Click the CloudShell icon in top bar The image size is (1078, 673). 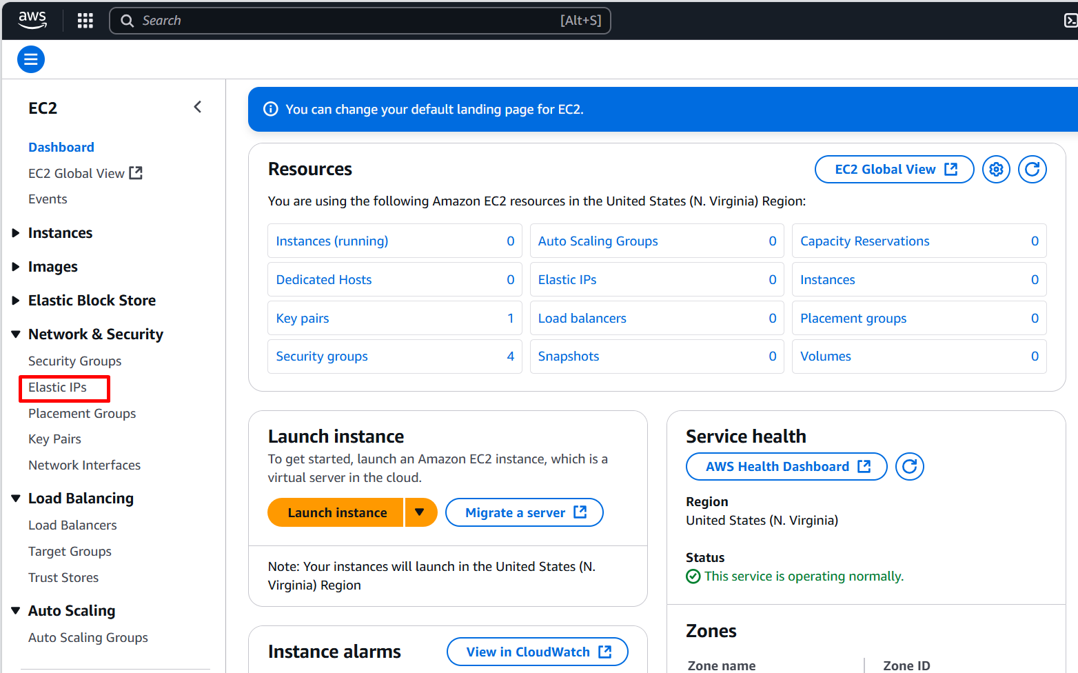1070,21
